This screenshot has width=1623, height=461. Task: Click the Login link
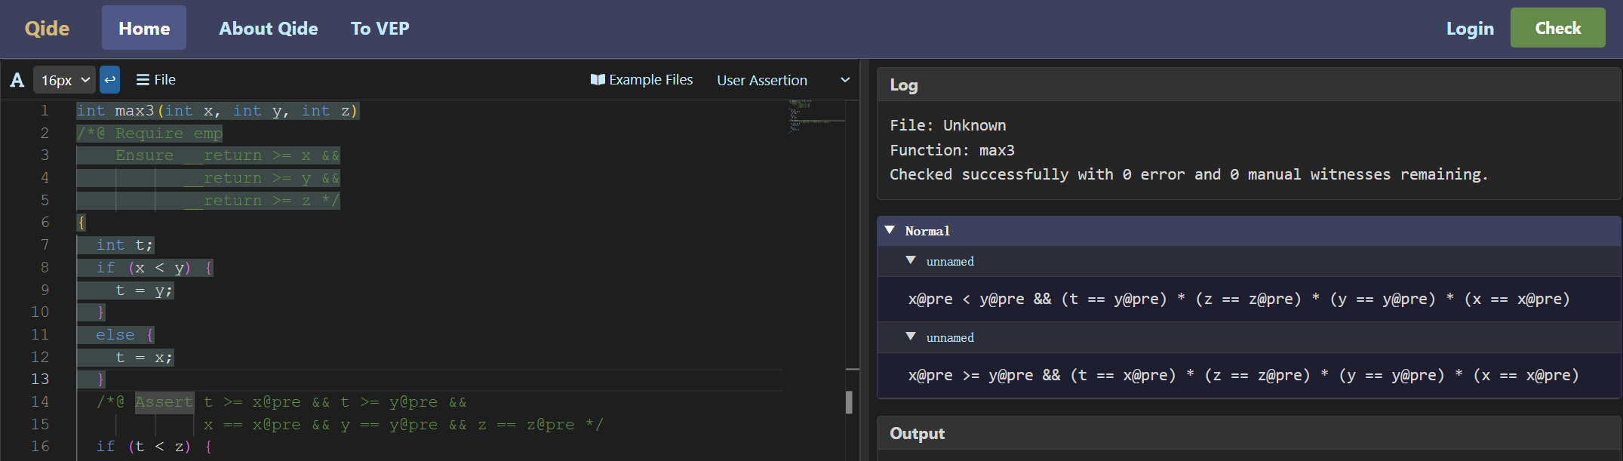1470,28
